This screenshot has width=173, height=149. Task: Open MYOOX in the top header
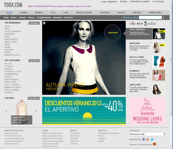[x=123, y=2]
